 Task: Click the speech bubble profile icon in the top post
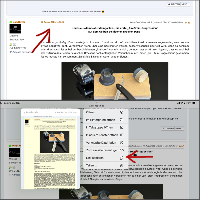11,44
